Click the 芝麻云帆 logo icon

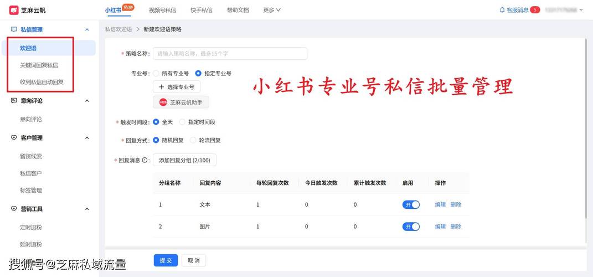(14, 10)
